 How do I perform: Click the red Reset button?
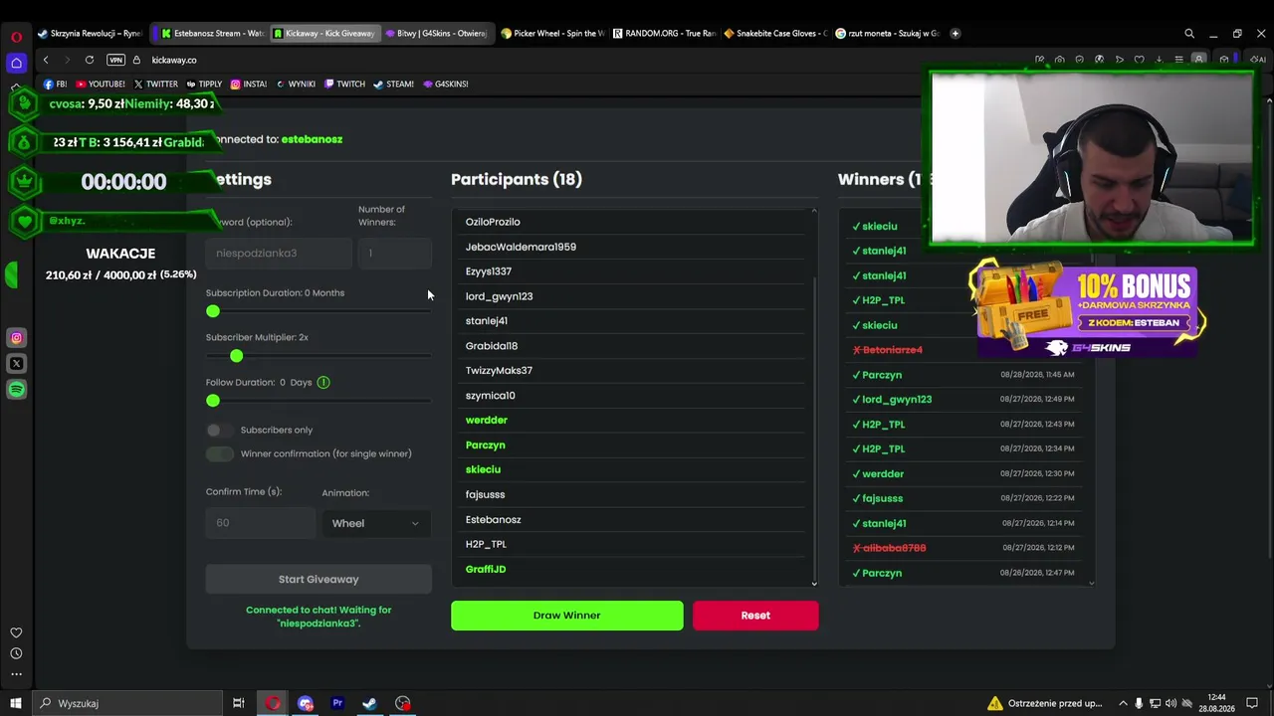pyautogui.click(x=755, y=615)
